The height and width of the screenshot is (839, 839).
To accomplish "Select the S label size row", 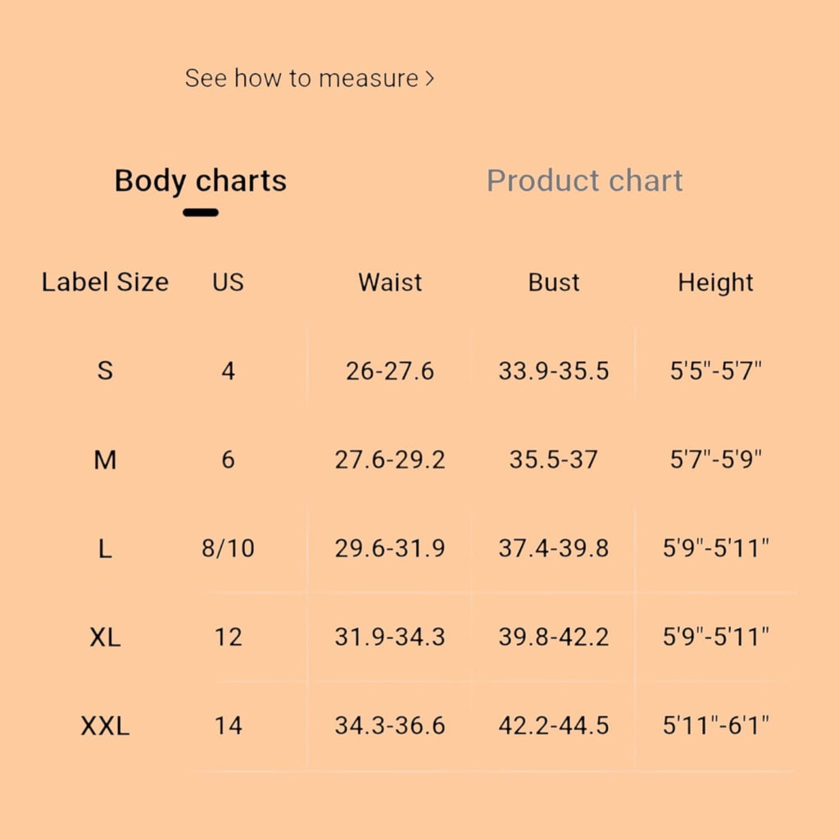I will point(419,371).
